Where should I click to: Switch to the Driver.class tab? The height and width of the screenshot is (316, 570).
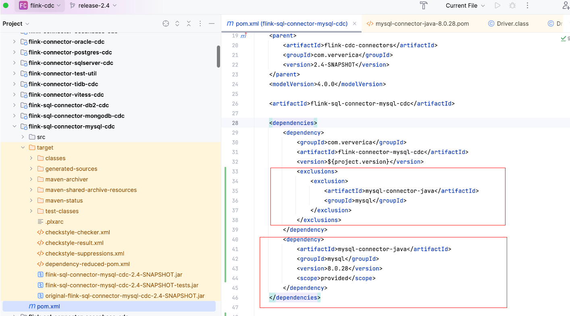508,24
